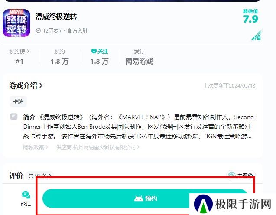The height and width of the screenshot is (215, 276).
Task: Click the game title 漫威终极逆转
Action: 56,17
